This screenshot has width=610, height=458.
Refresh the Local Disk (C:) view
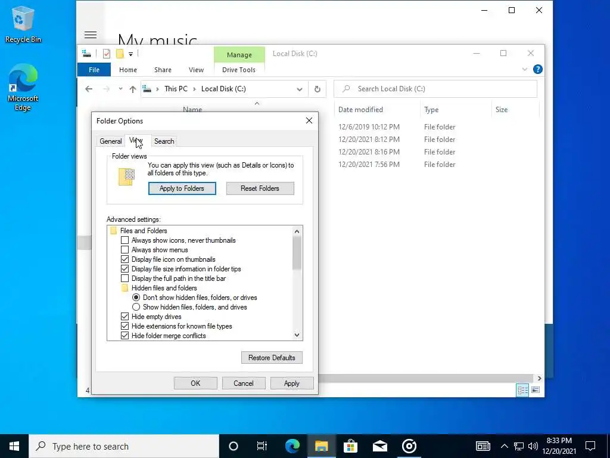(317, 89)
